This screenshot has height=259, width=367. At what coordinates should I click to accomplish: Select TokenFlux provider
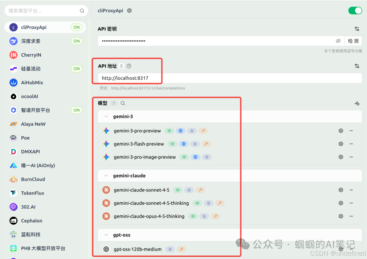click(45, 193)
